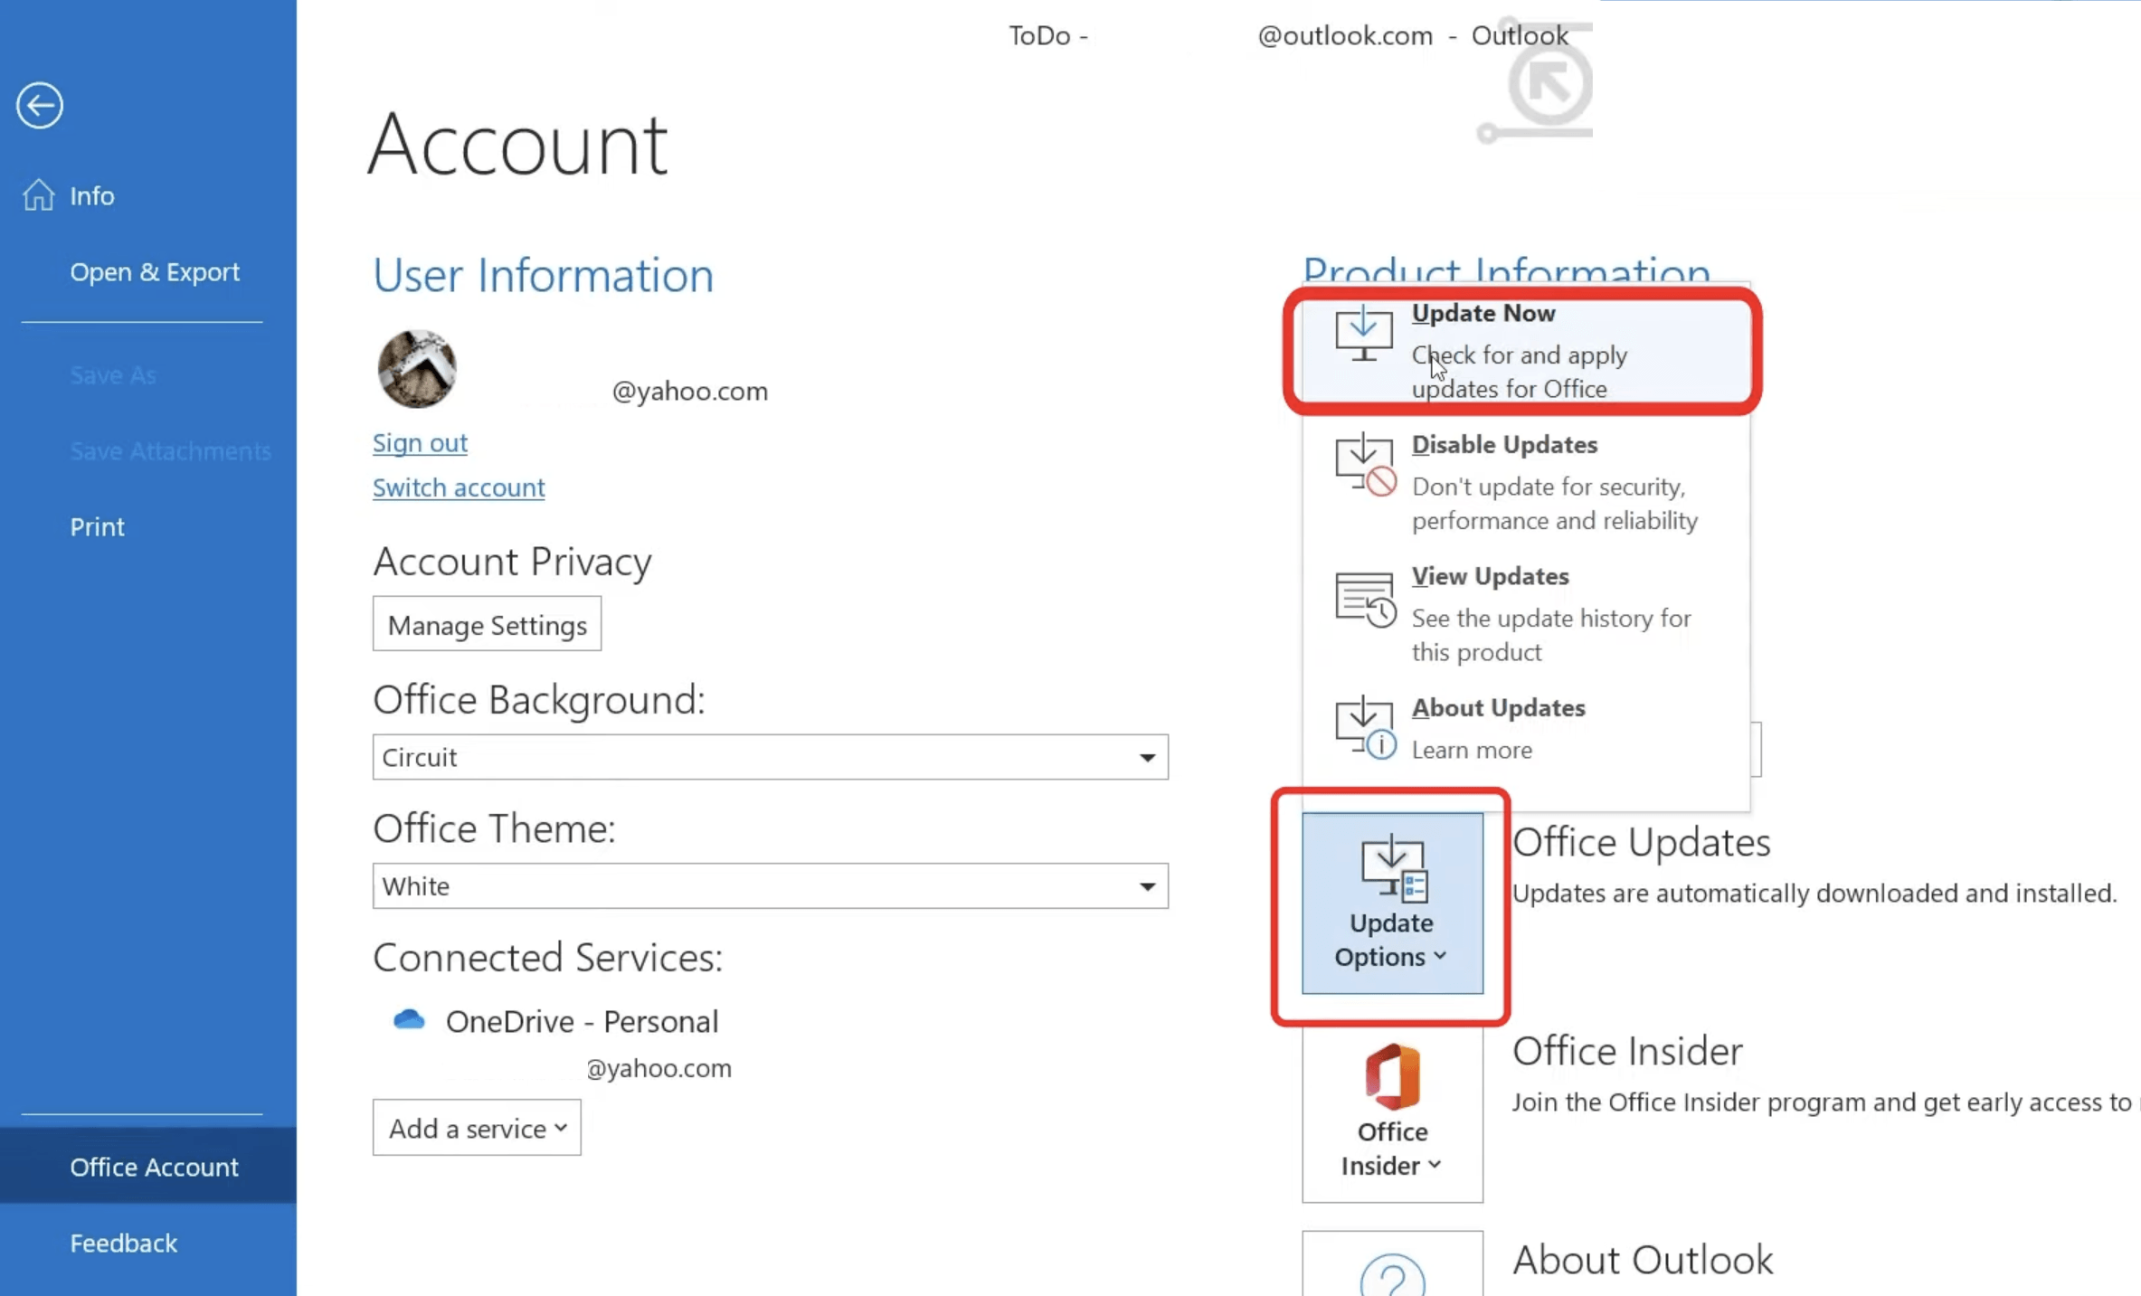Click the OneDrive cloud icon

point(409,1020)
